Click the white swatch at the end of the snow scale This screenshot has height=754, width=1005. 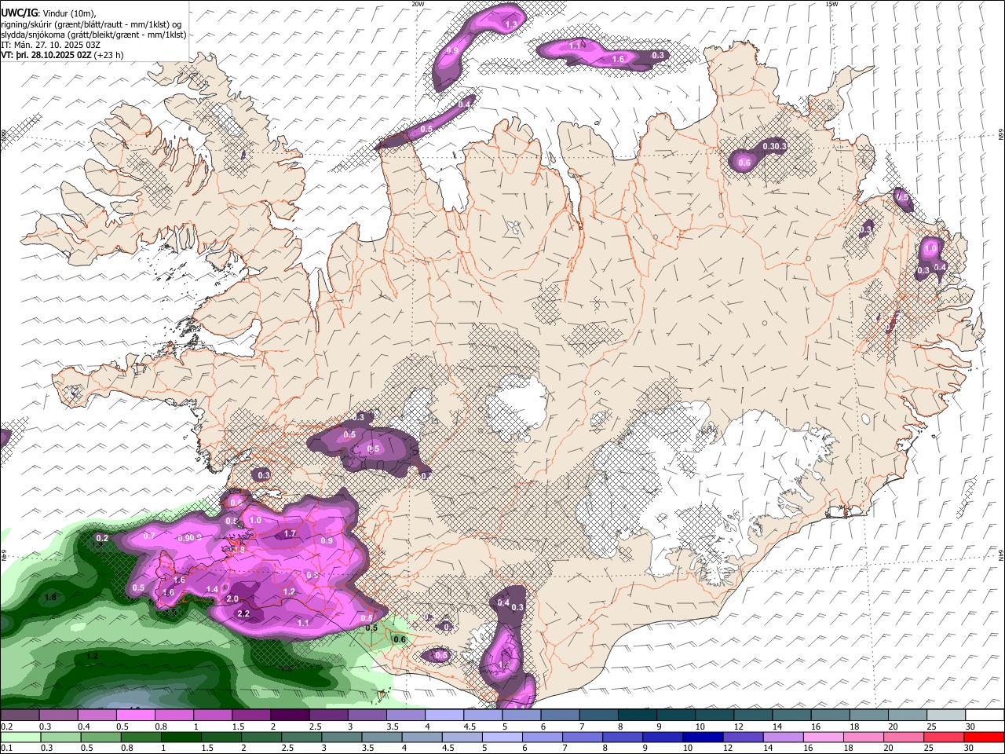pos(985,715)
